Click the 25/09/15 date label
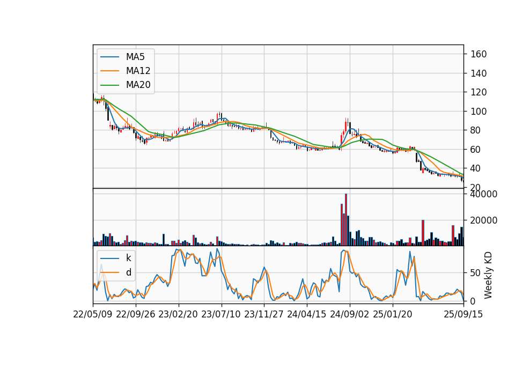This screenshot has height=370, width=515. coord(464,314)
